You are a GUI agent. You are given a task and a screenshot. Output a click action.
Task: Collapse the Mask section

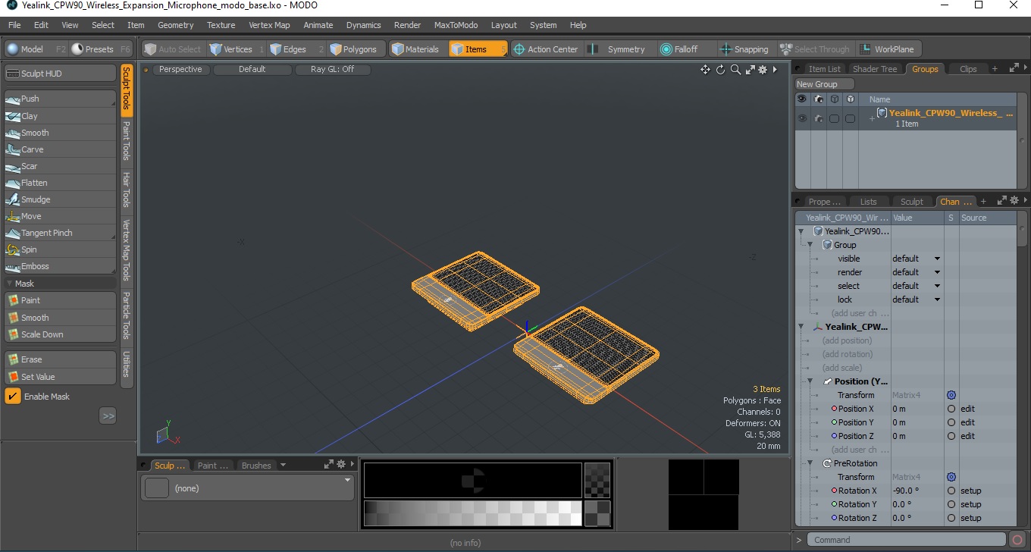9,284
